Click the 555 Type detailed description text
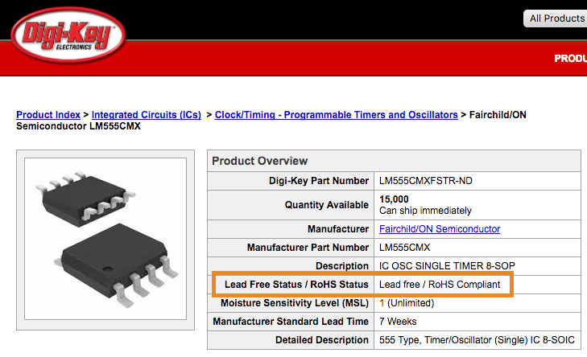Viewport: 587px width, 357px height. click(473, 340)
